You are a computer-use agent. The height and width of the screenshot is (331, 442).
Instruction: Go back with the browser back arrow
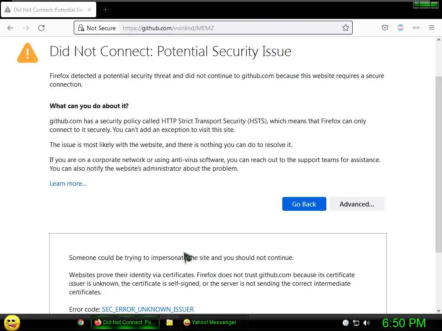[10, 28]
